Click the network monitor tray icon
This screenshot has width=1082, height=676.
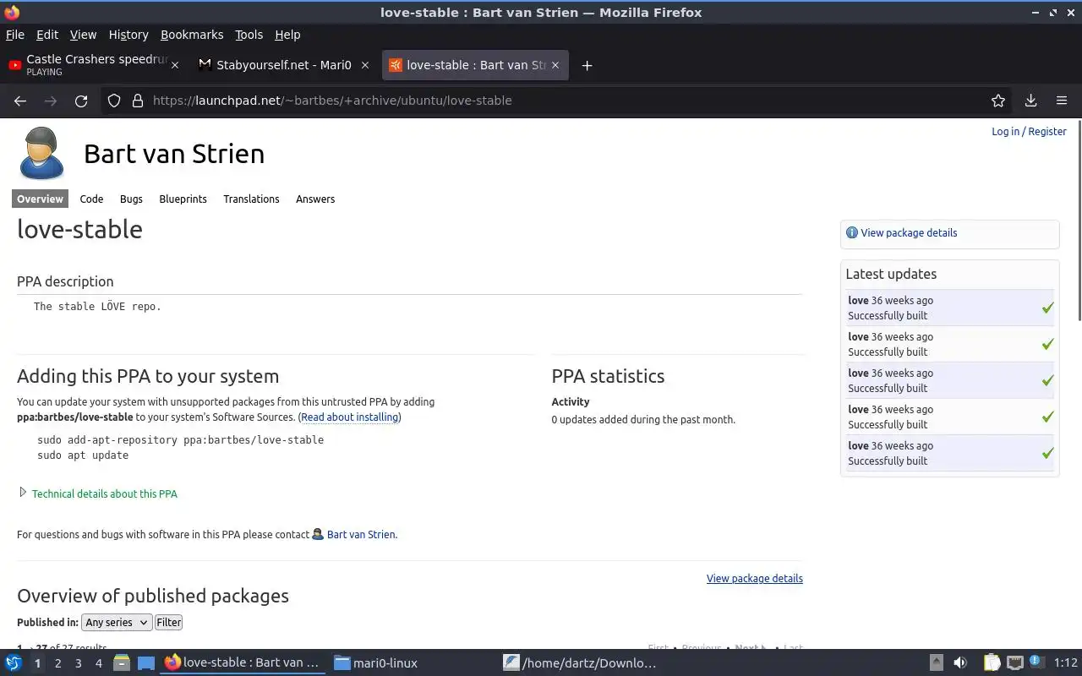point(1015,662)
